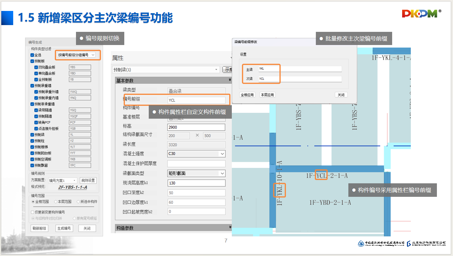Screen dimensions: 453x256
Task: Toggle the 双向叠合板 checkbox
Action: tap(36, 67)
